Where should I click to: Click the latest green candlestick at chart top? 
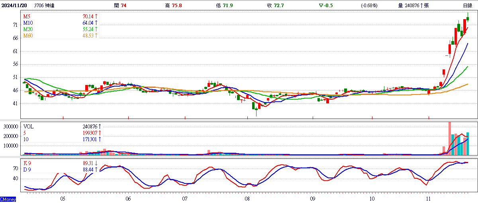pyautogui.click(x=468, y=18)
